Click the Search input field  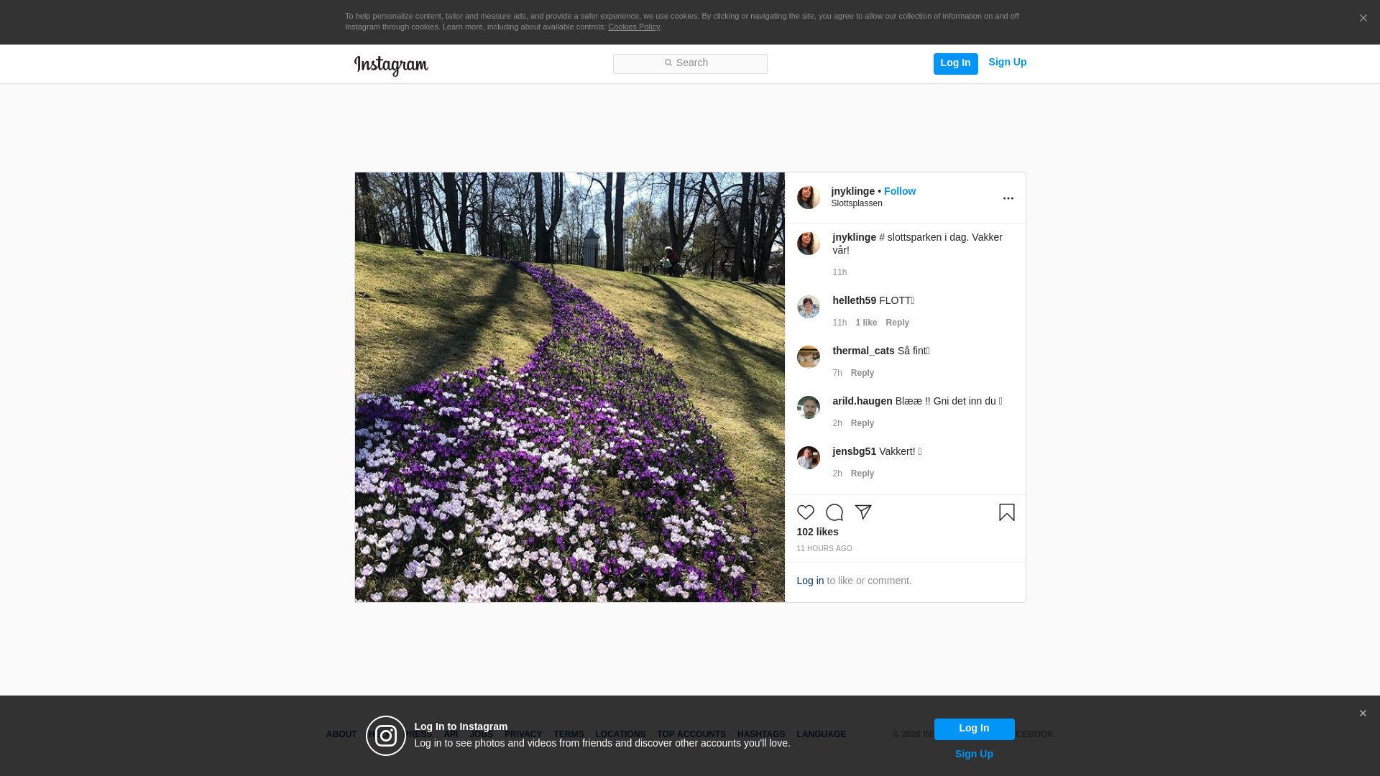pos(690,64)
